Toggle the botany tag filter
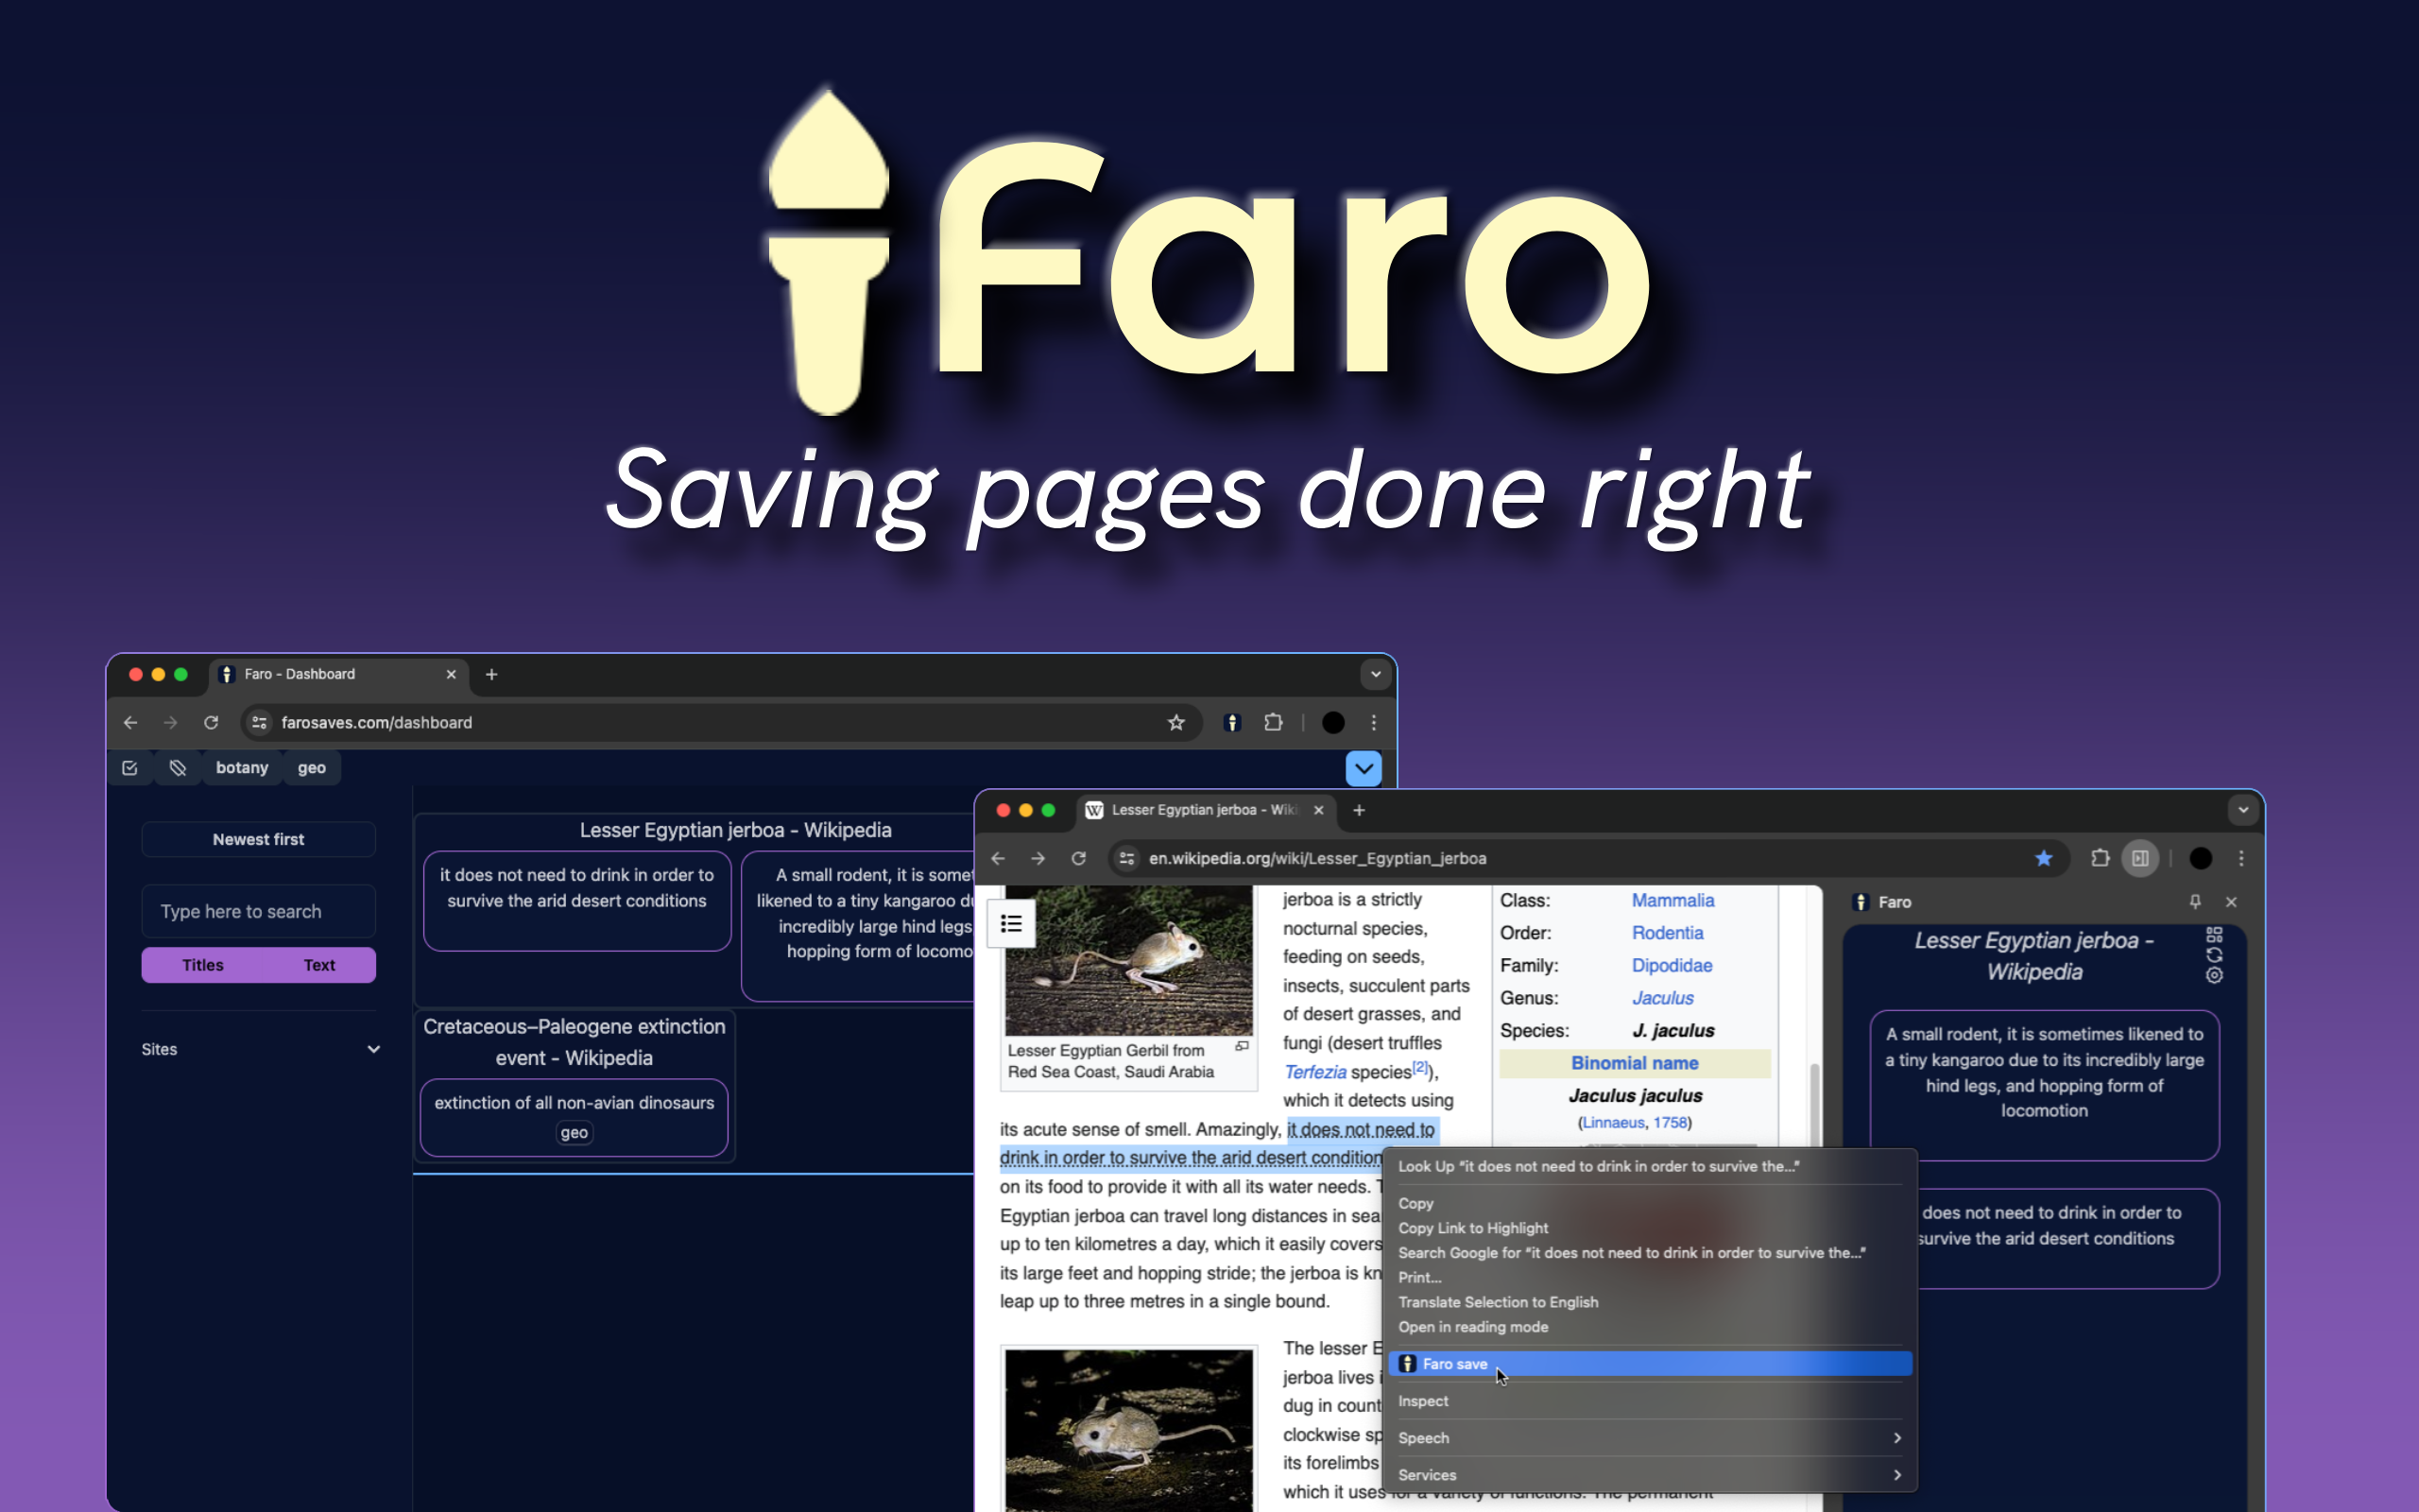Screen dimensions: 2419x1512 [242, 768]
